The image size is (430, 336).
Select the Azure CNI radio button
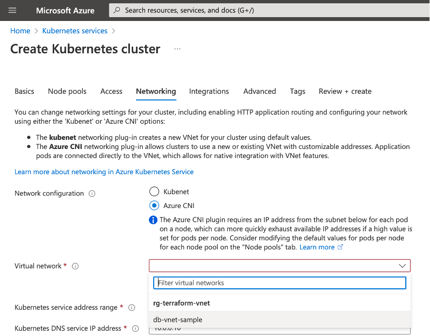(154, 206)
